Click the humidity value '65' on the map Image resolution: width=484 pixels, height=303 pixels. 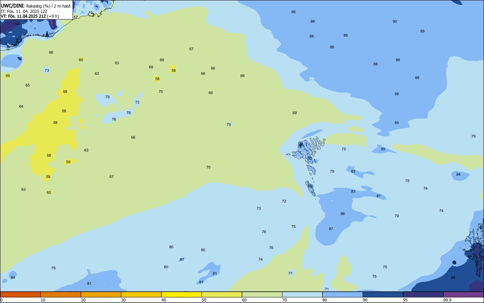28,85
